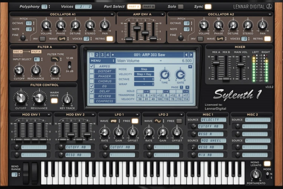Switch to display tab 2

97,55
